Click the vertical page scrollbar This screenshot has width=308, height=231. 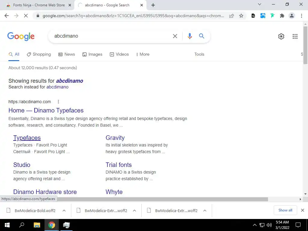pos(305,45)
